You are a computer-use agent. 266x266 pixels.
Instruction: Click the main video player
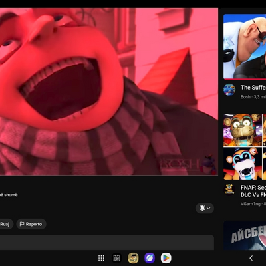(109, 92)
